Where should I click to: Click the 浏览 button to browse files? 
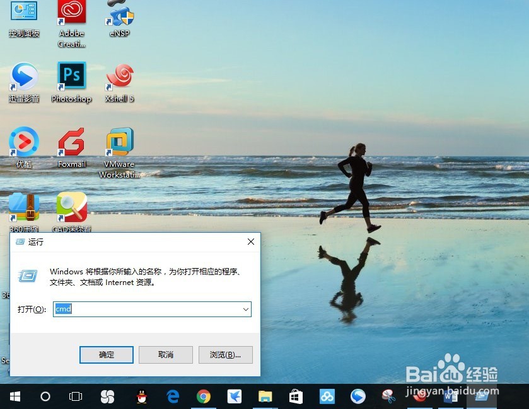tap(225, 354)
